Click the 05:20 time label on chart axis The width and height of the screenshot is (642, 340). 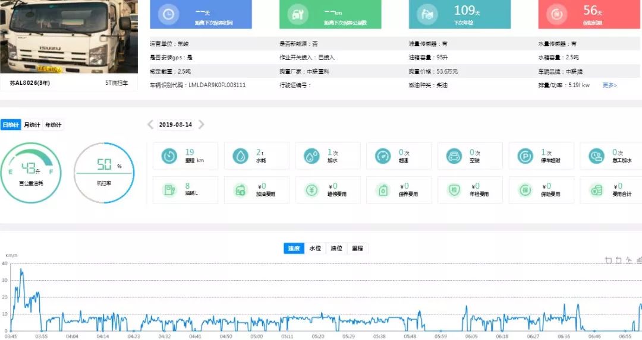[x=318, y=336]
